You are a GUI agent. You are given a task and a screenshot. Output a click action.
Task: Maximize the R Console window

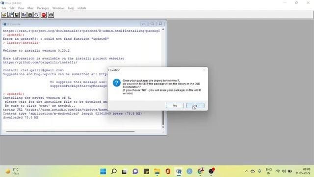152,24
